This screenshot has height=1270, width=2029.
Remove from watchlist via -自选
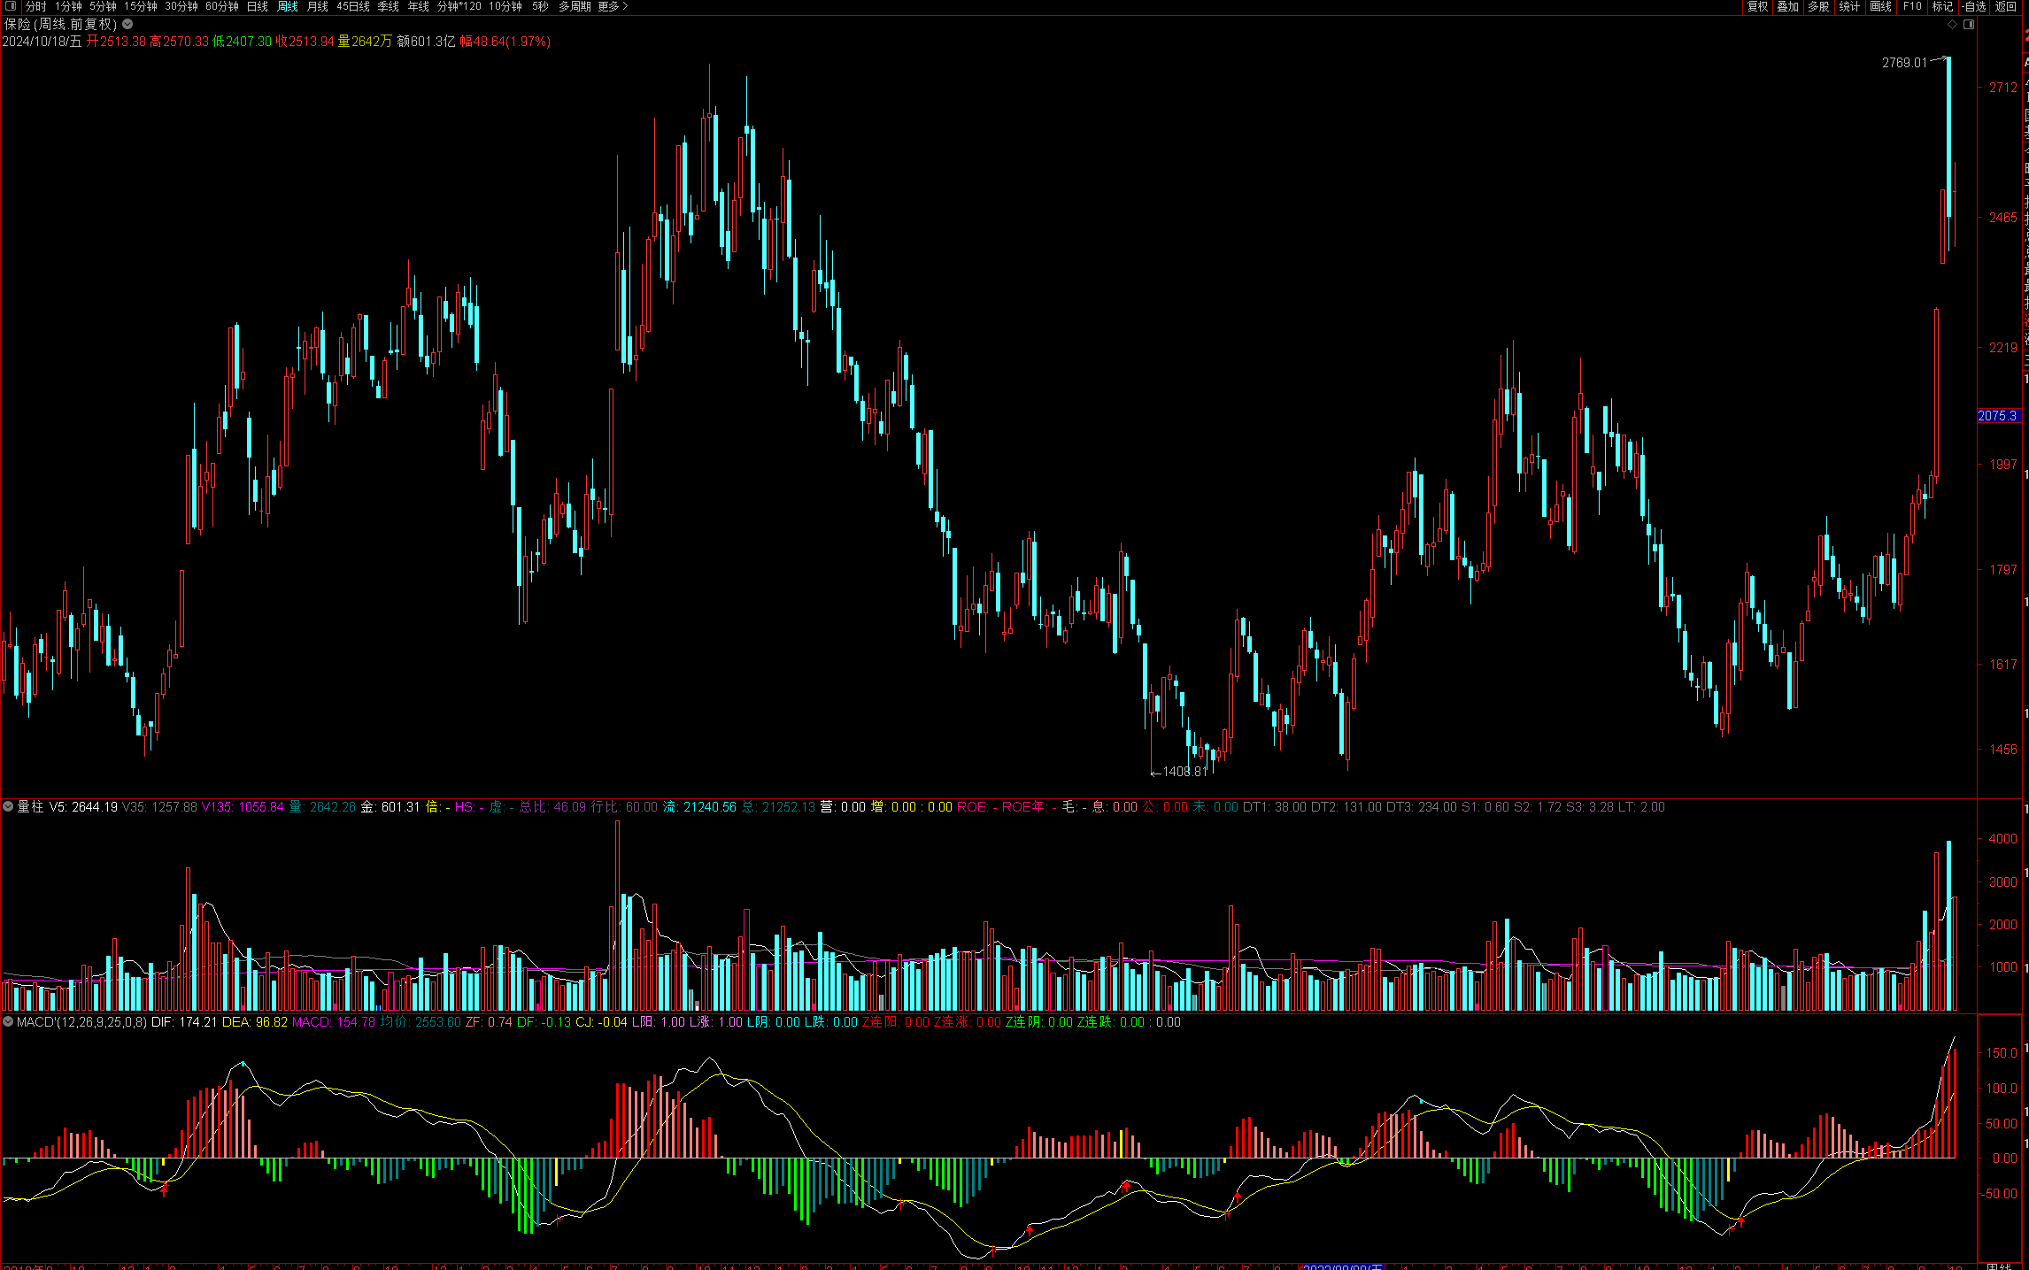[1973, 6]
